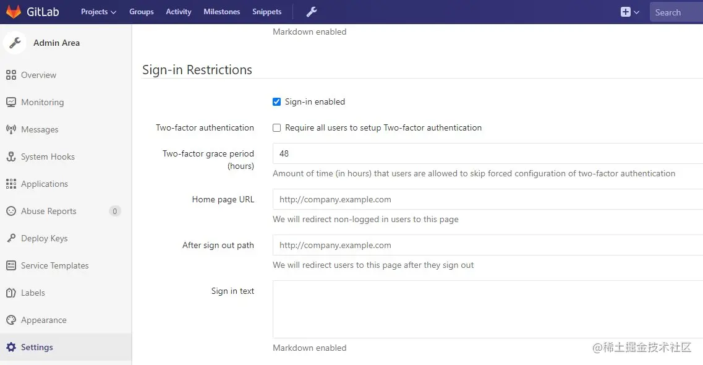
Task: Open the plus new item dropdown
Action: [x=629, y=12]
